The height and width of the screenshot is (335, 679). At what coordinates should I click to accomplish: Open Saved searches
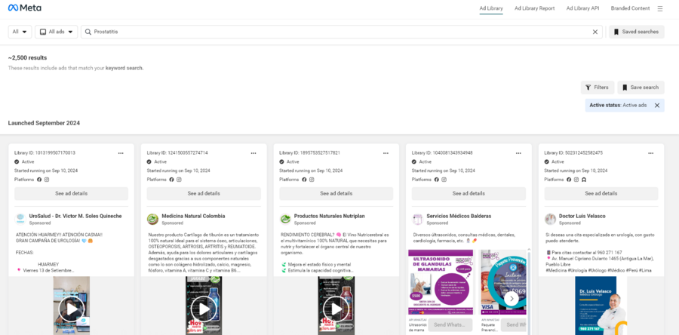tap(636, 32)
